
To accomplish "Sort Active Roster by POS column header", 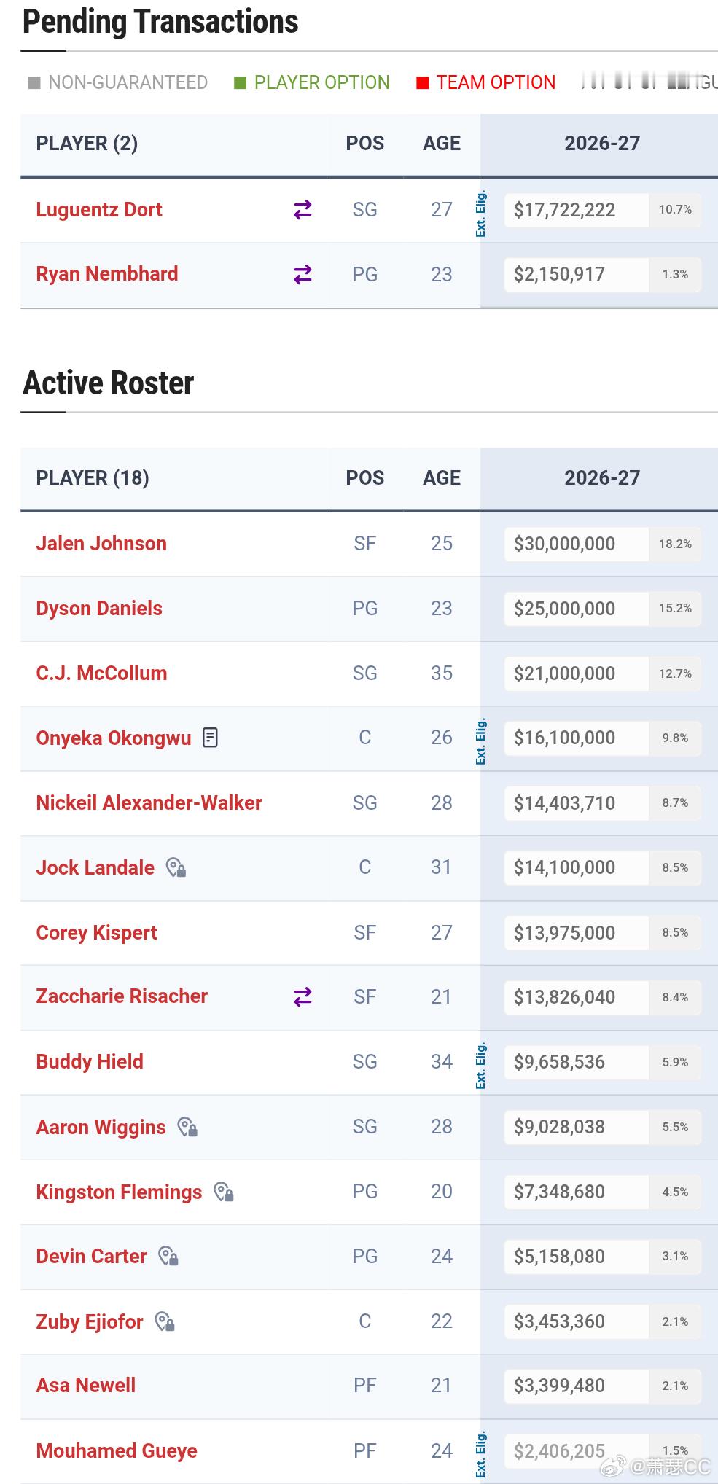I will point(364,478).
